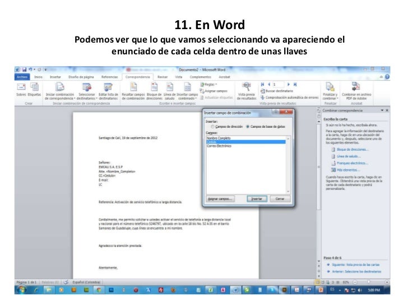
Task: Click Anterior: Seleccione los destinatarios
Action: pyautogui.click(x=356, y=271)
